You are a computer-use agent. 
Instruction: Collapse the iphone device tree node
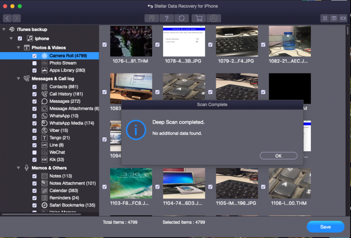(11, 38)
